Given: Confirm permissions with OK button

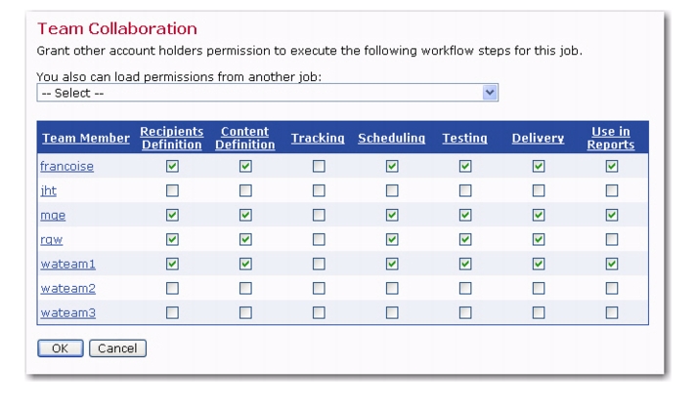Looking at the screenshot, I should coord(61,348).
